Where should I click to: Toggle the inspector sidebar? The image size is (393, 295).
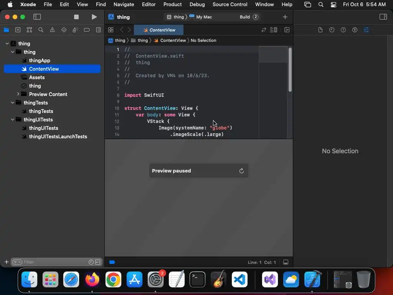383,17
